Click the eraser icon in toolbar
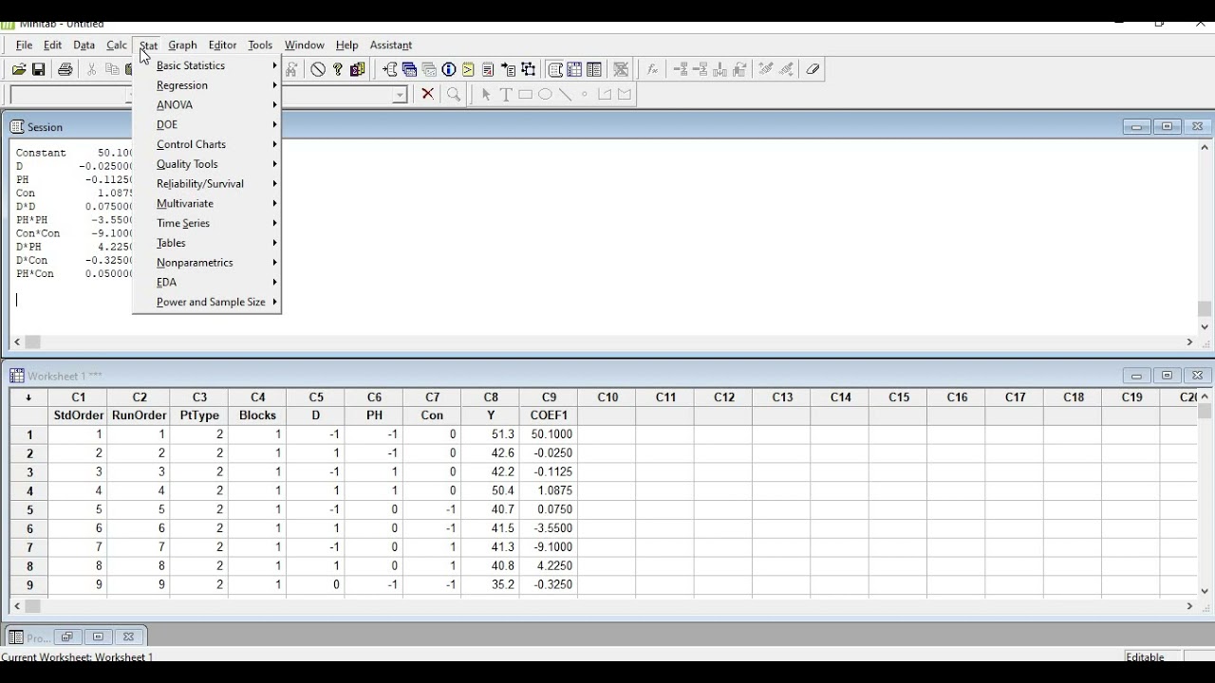The image size is (1215, 683). [813, 69]
